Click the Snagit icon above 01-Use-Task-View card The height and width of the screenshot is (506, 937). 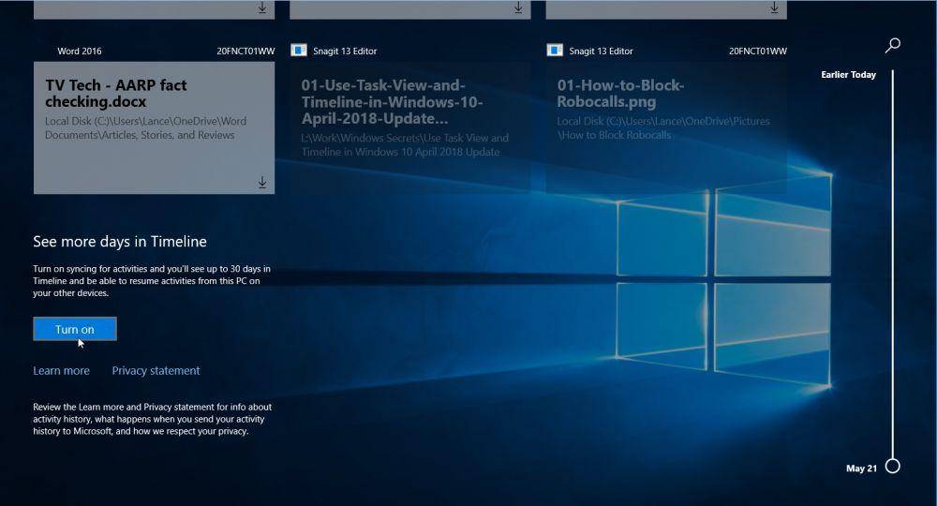pyautogui.click(x=299, y=51)
